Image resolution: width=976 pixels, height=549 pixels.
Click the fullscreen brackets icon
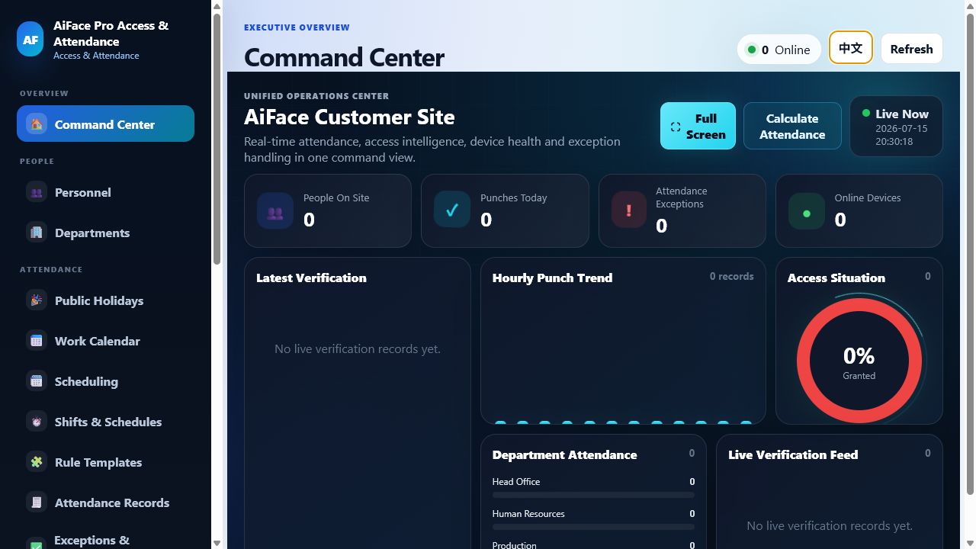click(x=675, y=127)
